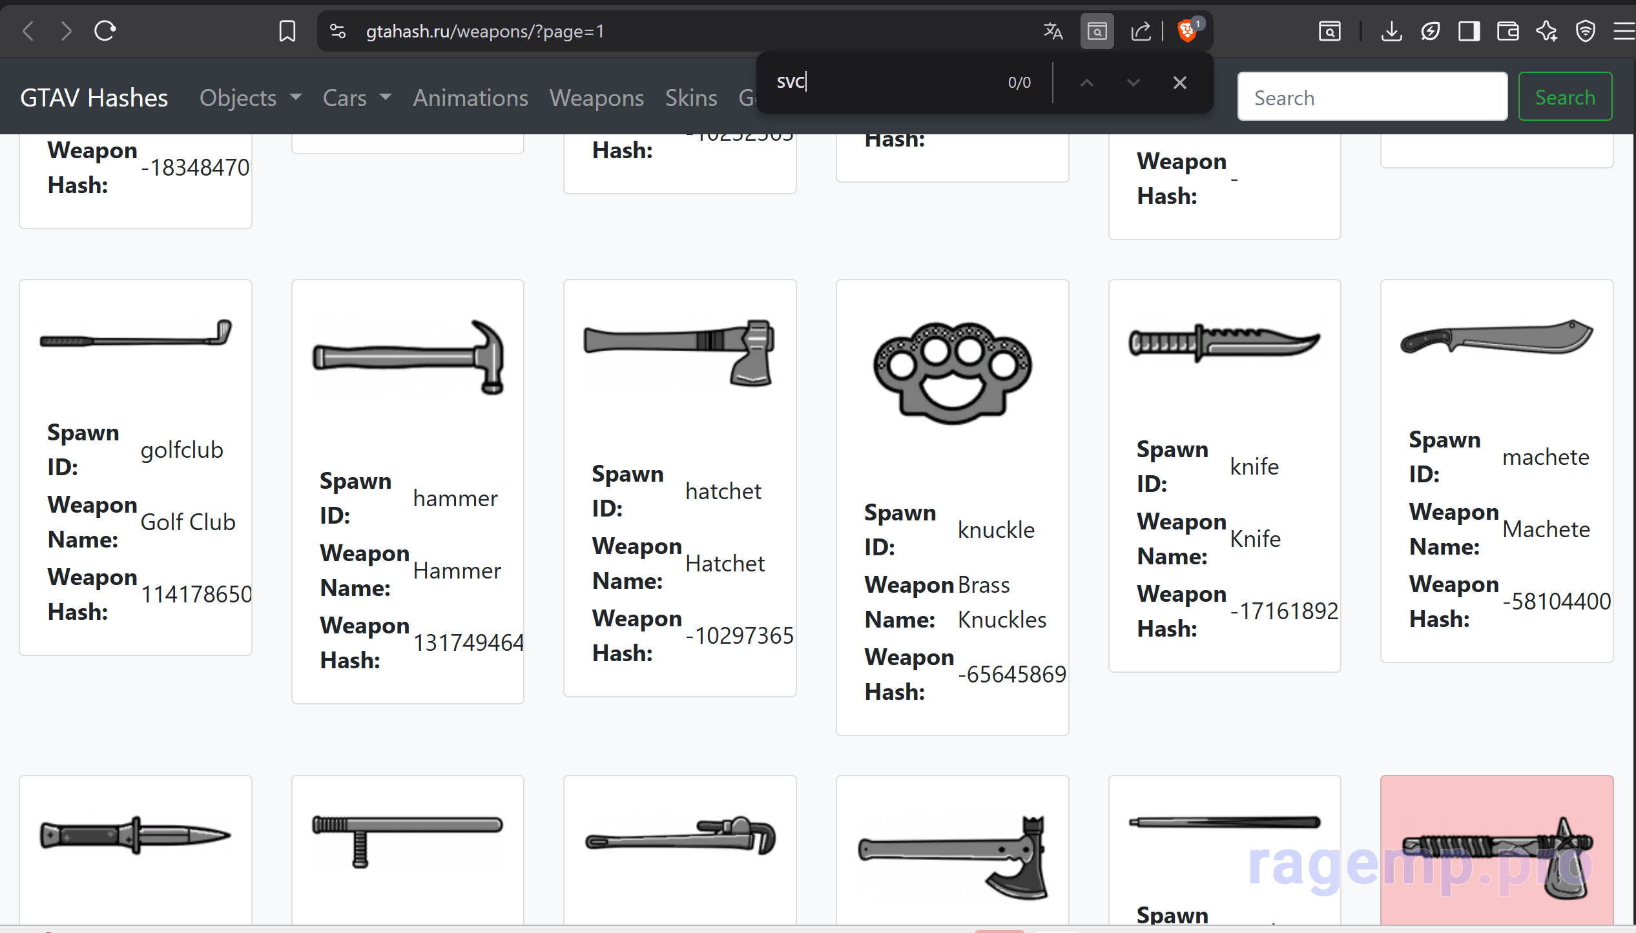This screenshot has height=933, width=1636.
Task: Click the GTAV Hashes home link
Action: pyautogui.click(x=94, y=97)
